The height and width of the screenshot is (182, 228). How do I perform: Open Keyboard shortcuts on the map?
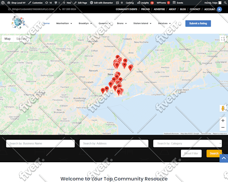171,134
